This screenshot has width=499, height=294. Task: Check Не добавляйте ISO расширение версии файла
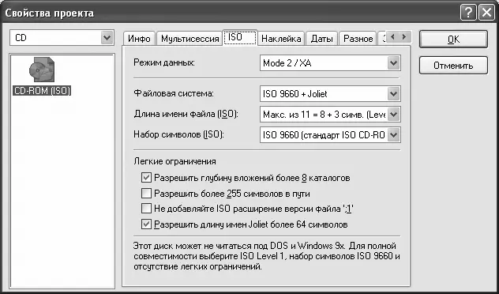point(146,209)
